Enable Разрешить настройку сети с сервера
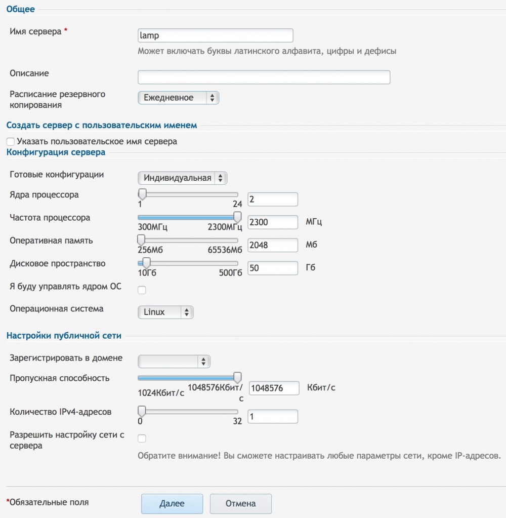Viewport: 506px width, 518px height. pyautogui.click(x=142, y=439)
